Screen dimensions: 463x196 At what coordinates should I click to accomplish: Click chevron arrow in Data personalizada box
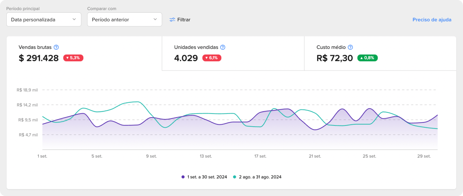[74, 19]
